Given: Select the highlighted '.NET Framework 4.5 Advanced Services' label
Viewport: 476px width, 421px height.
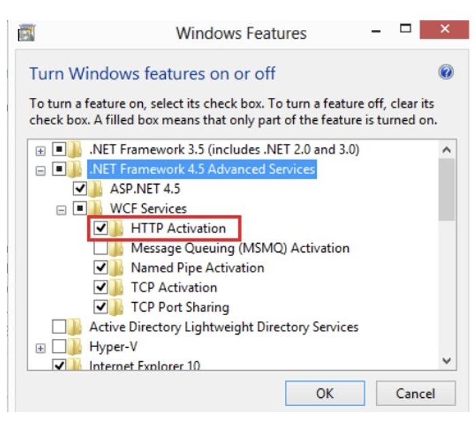Looking at the screenshot, I should [202, 169].
